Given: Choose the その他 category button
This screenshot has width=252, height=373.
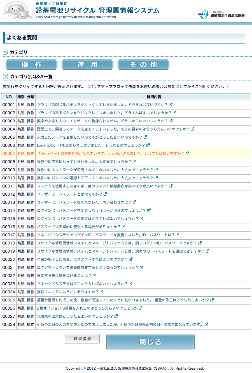Looking at the screenshot, I should pos(143,65).
